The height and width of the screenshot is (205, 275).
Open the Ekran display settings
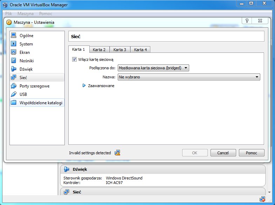[37, 52]
